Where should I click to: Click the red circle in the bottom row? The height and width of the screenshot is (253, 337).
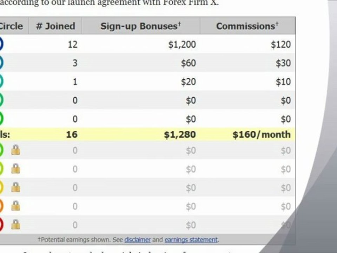tap(1, 225)
